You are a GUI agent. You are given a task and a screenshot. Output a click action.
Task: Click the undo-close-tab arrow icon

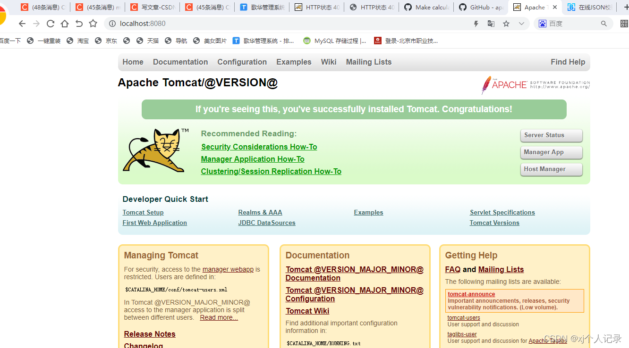79,24
